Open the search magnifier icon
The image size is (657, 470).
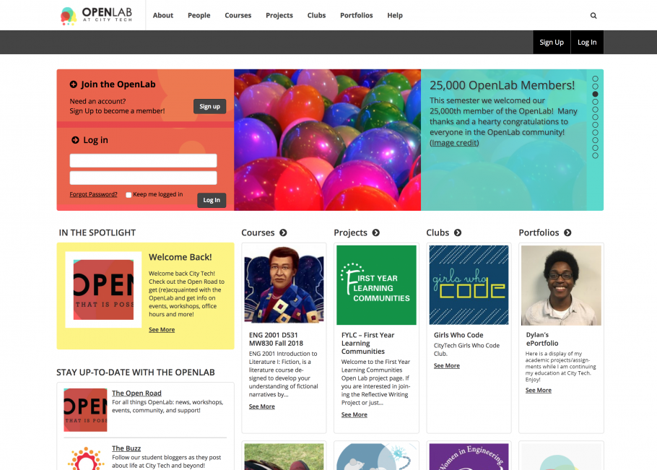coord(593,15)
